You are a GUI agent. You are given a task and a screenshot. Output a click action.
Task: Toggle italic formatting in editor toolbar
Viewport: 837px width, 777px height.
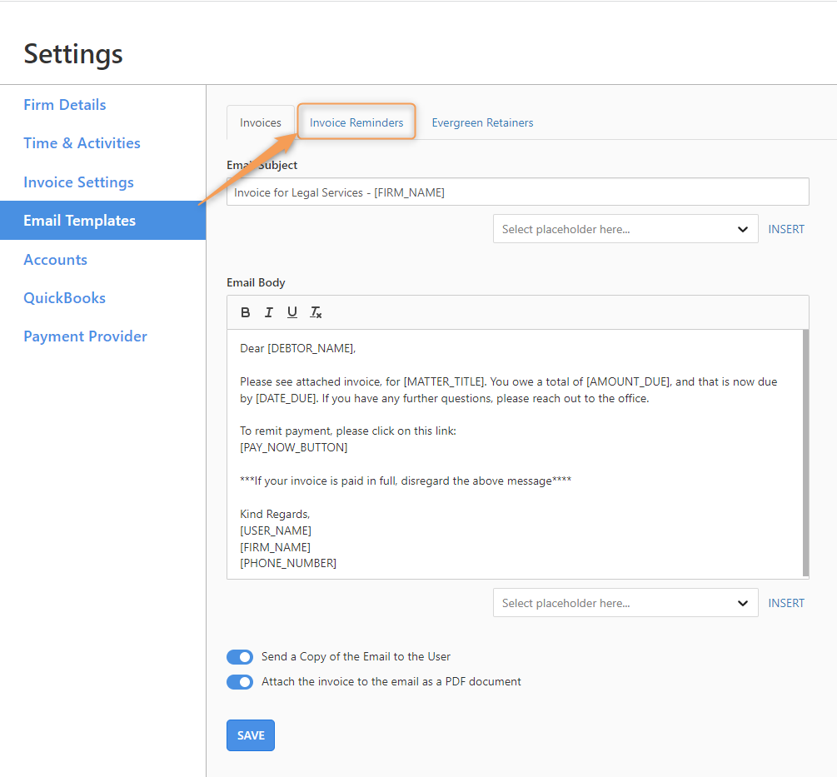pos(269,312)
